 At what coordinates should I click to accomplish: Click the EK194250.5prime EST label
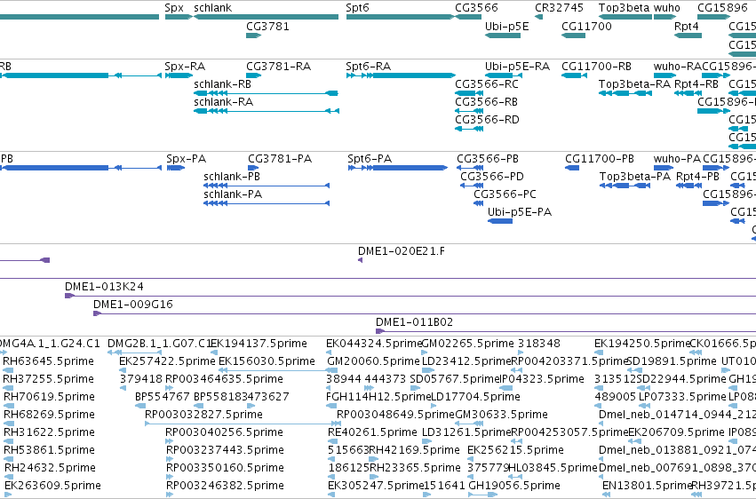642,344
